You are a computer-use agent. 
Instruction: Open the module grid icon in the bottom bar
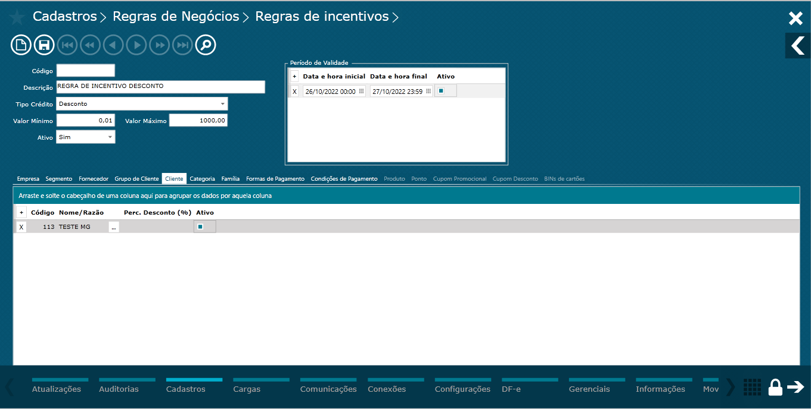752,387
